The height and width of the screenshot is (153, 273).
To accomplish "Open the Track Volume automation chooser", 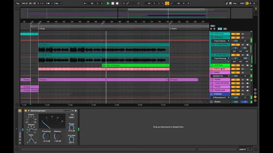I will click(221, 41).
